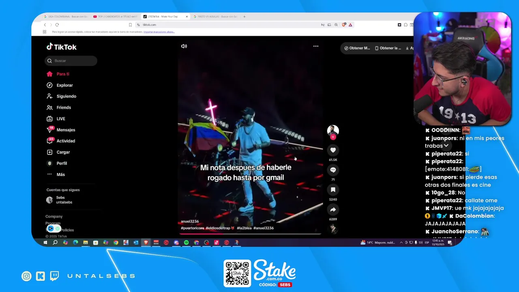The height and width of the screenshot is (292, 519).
Task: Open the #eldiosdeltrap hashtag
Action: point(220,228)
